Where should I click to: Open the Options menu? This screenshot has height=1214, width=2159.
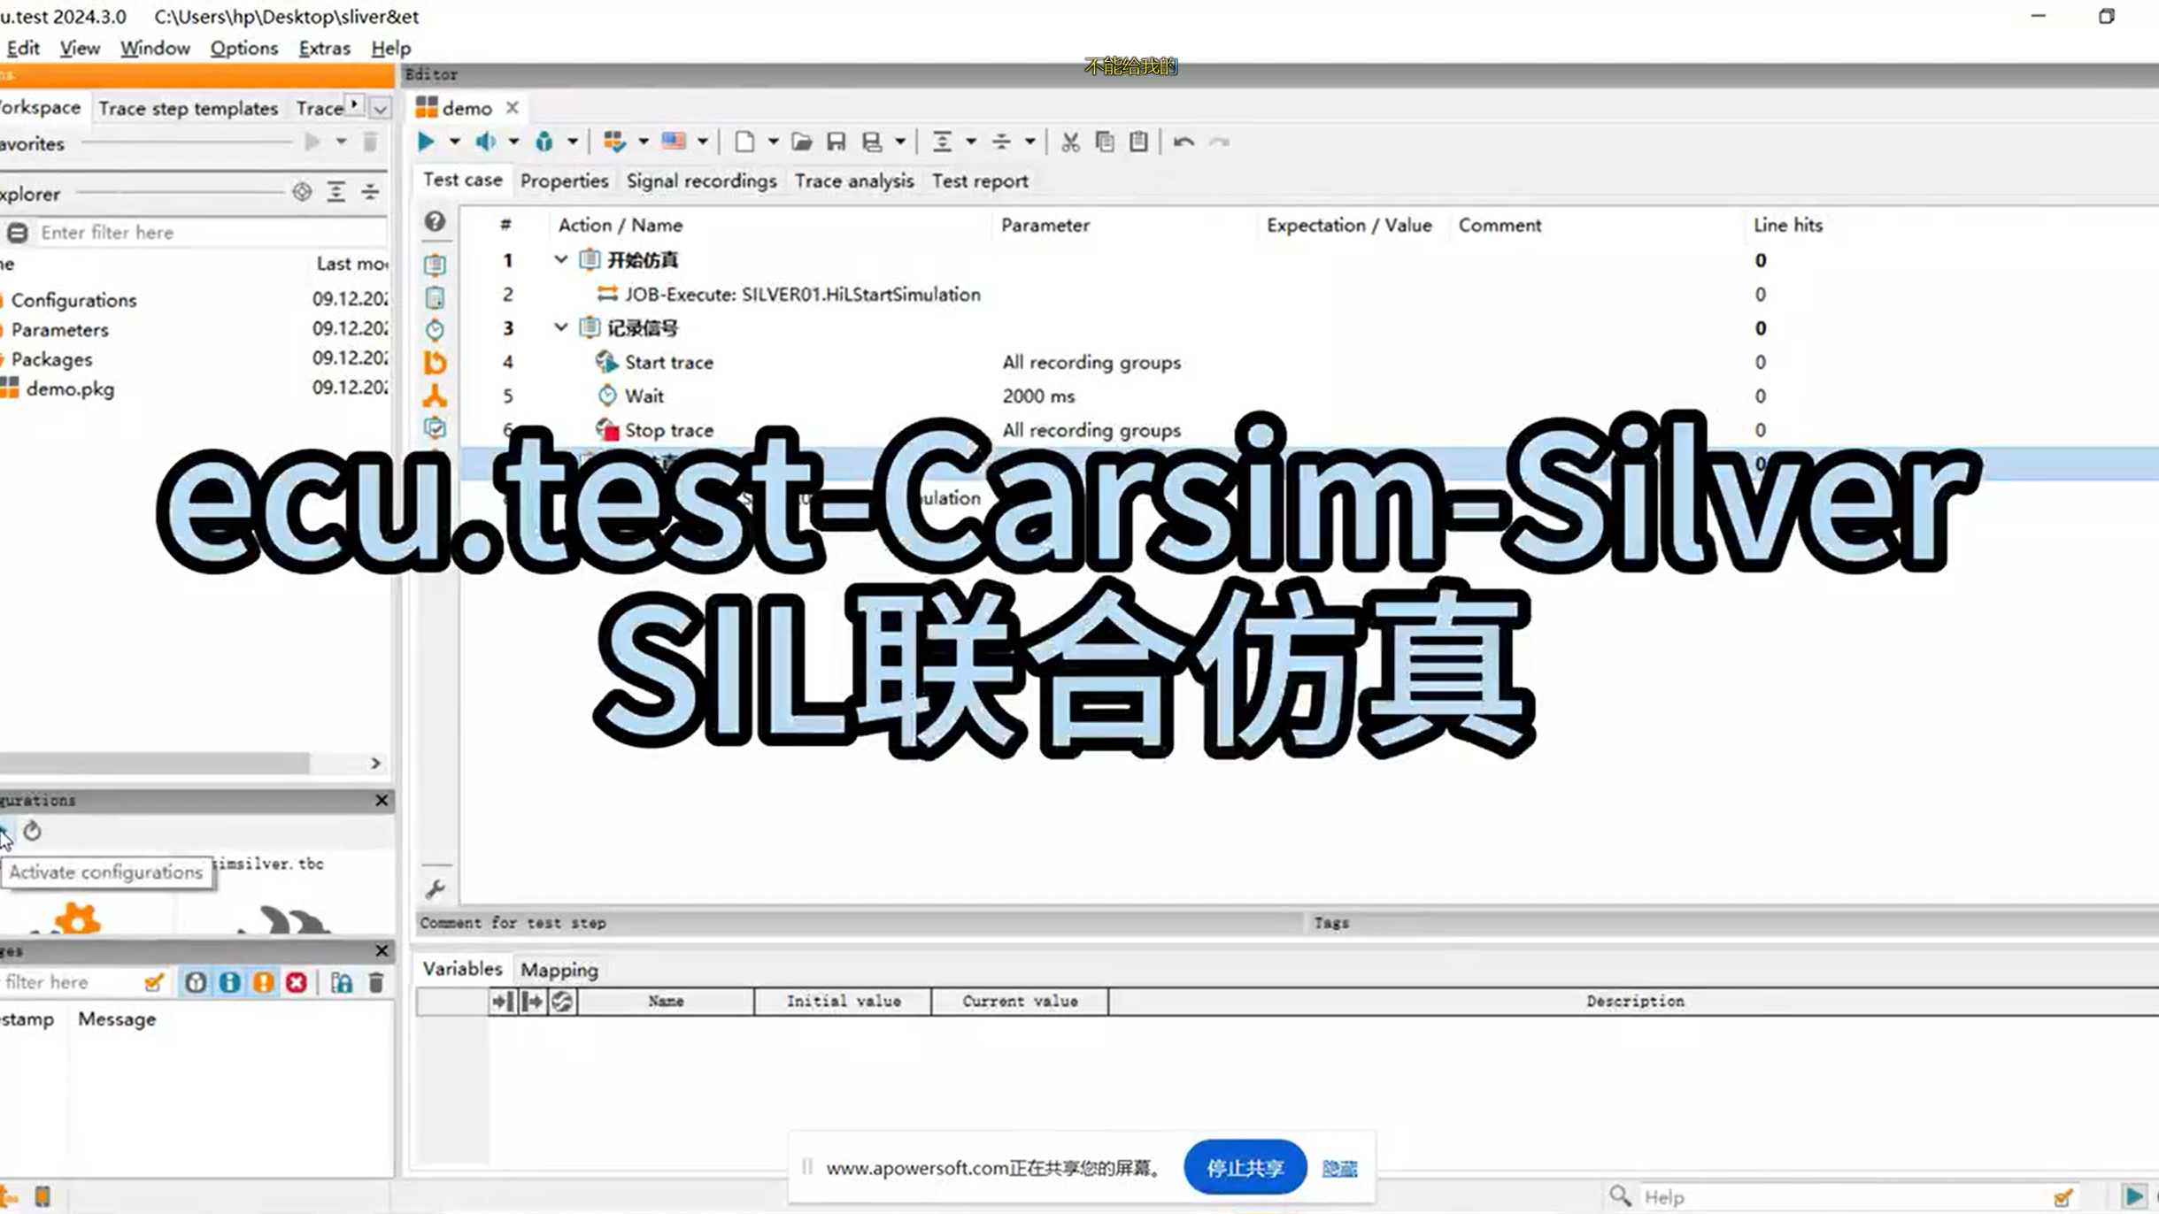244,48
